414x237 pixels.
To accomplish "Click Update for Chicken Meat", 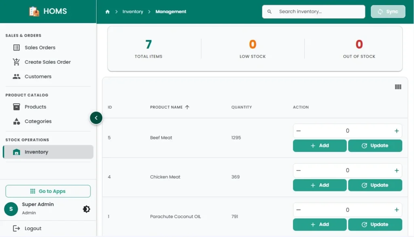I will click(375, 185).
